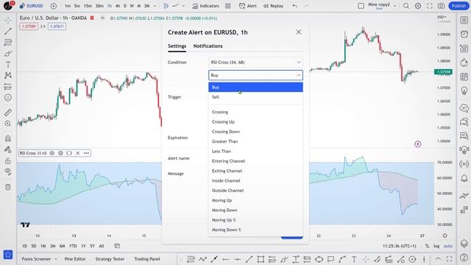Image resolution: width=471 pixels, height=265 pixels.
Task: Open the notifications bell panel
Action: (464, 178)
